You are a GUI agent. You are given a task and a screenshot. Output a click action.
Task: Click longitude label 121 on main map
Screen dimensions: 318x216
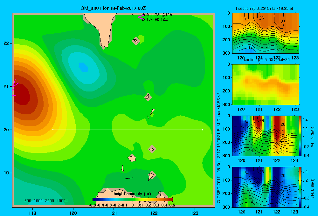[114, 213]
